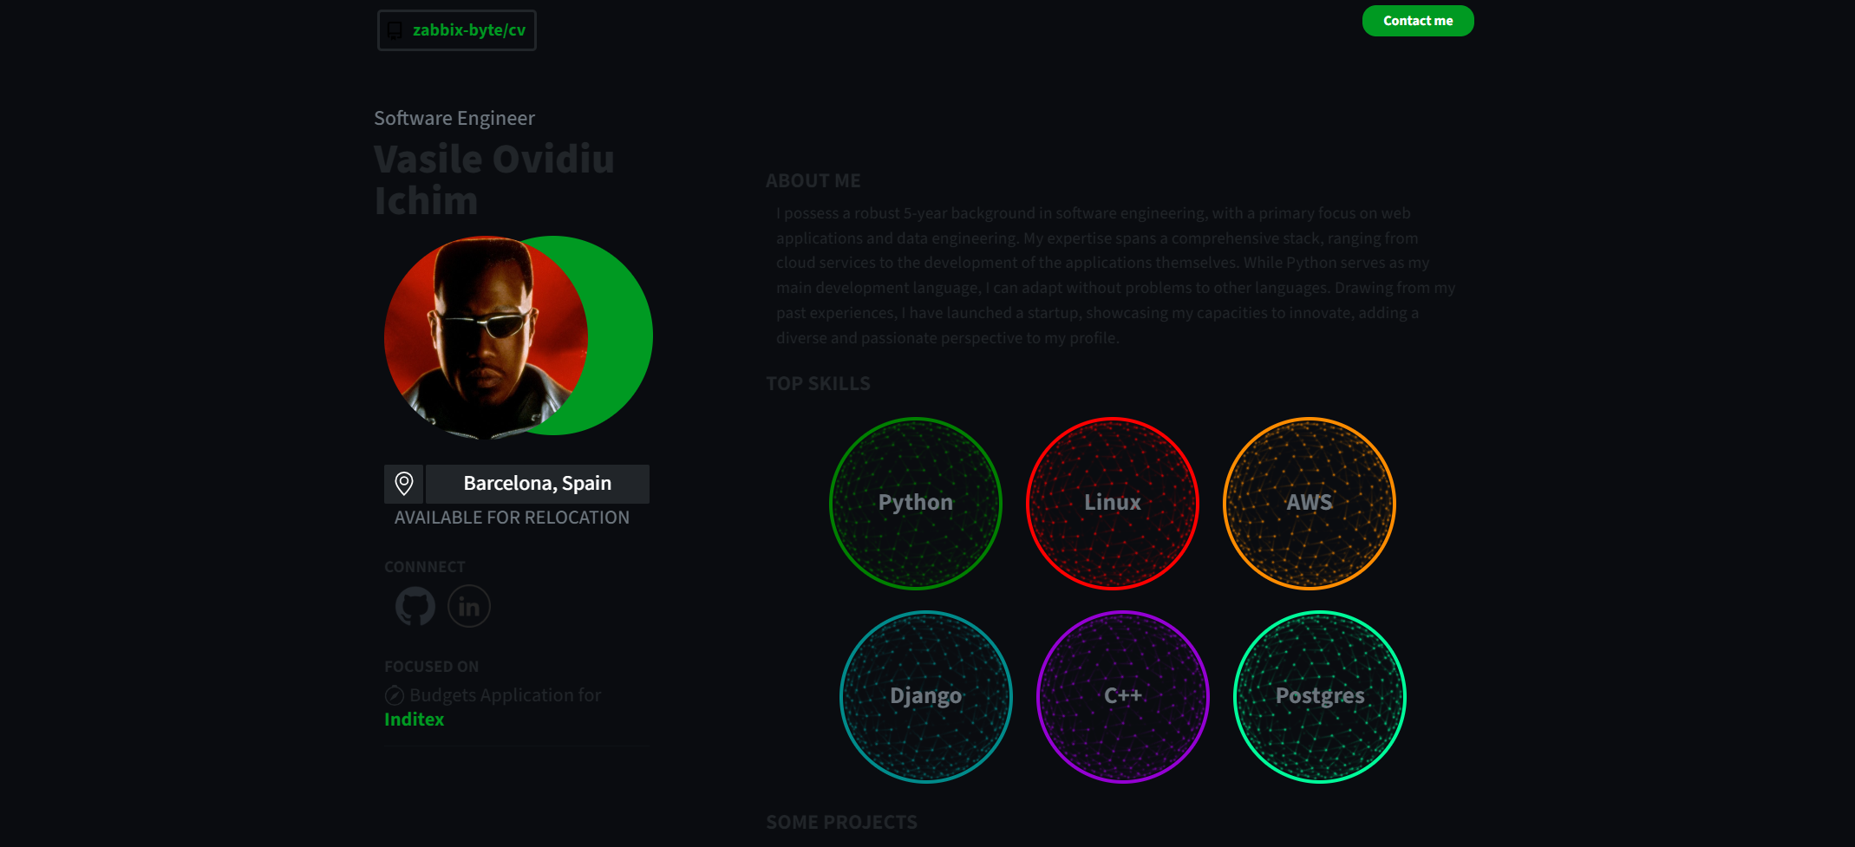
Task: Select the Postgres skill sphere
Action: [1319, 695]
